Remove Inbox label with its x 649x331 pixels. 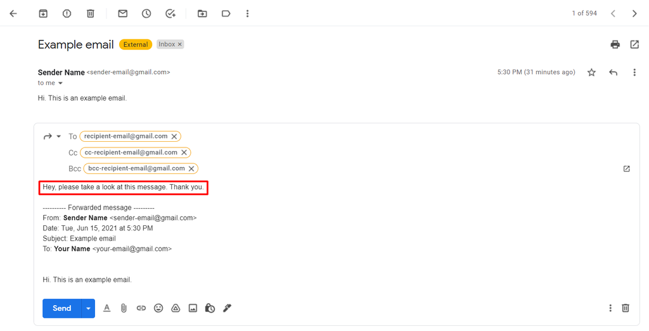pos(179,44)
